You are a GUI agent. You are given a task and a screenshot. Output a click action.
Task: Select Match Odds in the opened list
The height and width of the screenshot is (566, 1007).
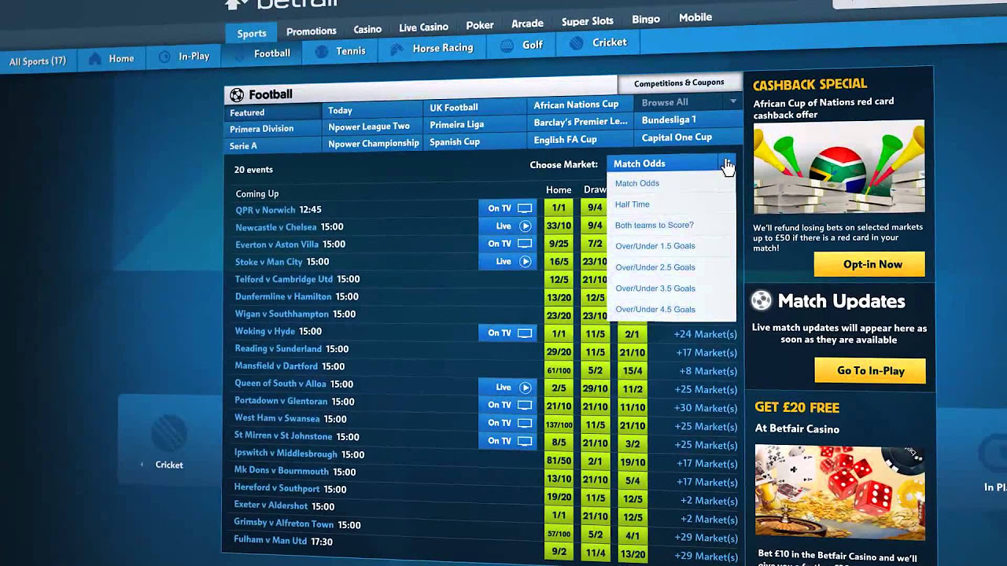click(x=637, y=183)
